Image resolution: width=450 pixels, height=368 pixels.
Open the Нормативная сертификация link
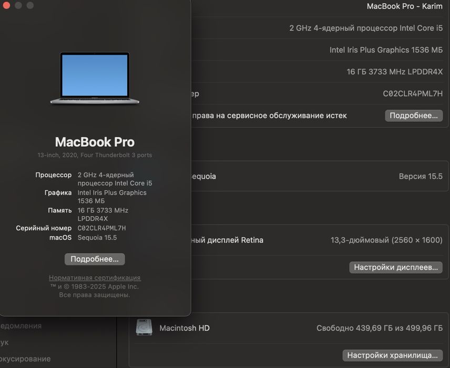[95, 278]
